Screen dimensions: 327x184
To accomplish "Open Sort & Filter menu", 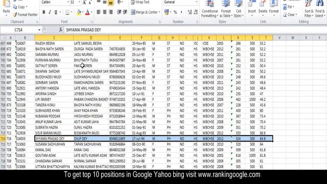I will [309, 9].
